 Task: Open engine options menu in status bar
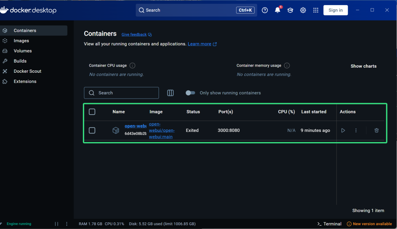67,224
